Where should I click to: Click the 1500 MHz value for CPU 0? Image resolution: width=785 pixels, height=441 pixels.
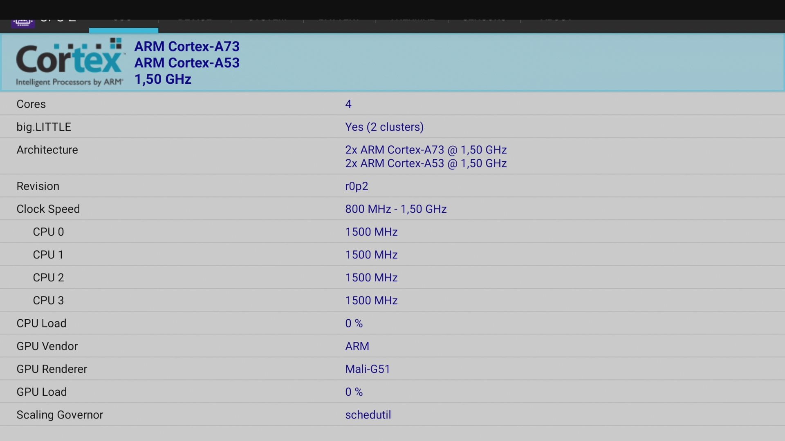pyautogui.click(x=371, y=232)
